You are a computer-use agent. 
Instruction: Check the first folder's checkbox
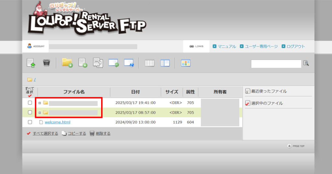coord(30,103)
